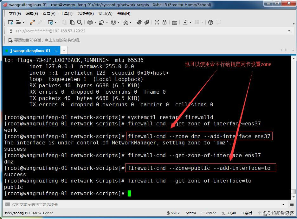
Task: Open the 查看(V) menu
Action: pyautogui.click(x=49, y=13)
